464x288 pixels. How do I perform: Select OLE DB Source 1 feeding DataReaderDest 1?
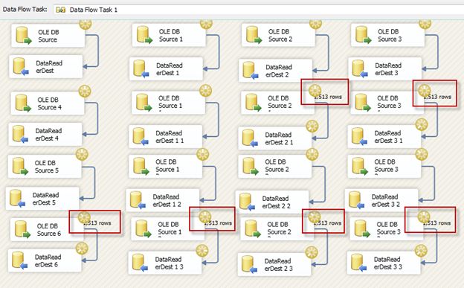169,35
